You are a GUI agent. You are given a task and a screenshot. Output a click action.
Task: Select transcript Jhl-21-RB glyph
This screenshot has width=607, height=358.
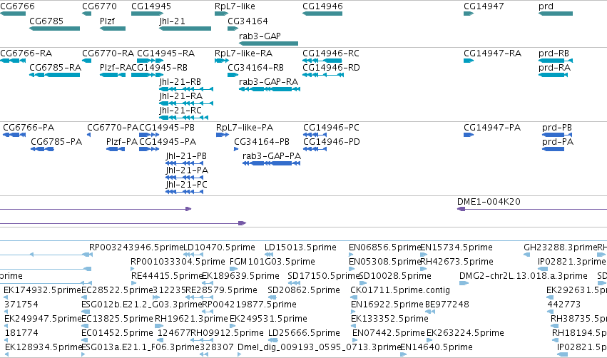(186, 89)
